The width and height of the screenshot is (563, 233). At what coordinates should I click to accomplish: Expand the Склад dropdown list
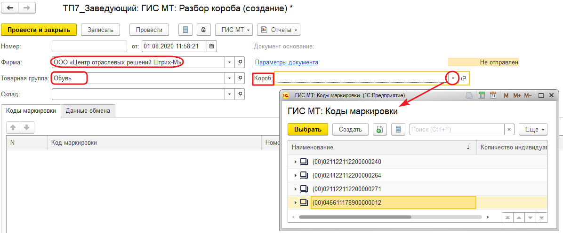(230, 94)
